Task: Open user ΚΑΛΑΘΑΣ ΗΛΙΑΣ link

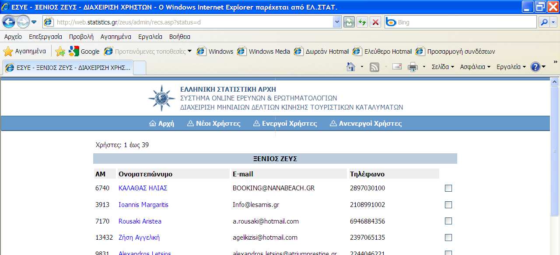Action: [x=143, y=188]
